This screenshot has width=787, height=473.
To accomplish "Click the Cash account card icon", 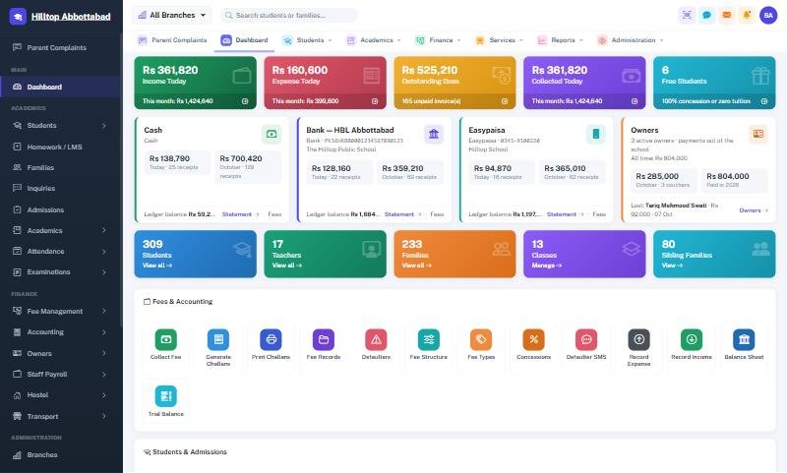I will pos(272,134).
